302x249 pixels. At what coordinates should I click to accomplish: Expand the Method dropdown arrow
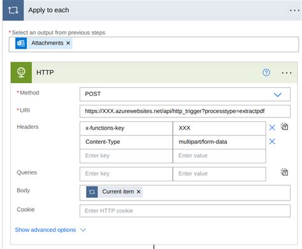(277, 94)
